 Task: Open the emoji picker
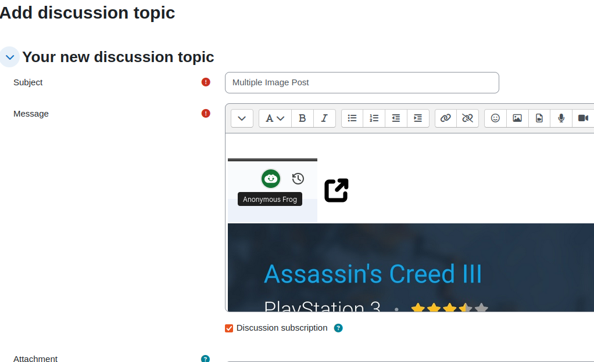(496, 118)
